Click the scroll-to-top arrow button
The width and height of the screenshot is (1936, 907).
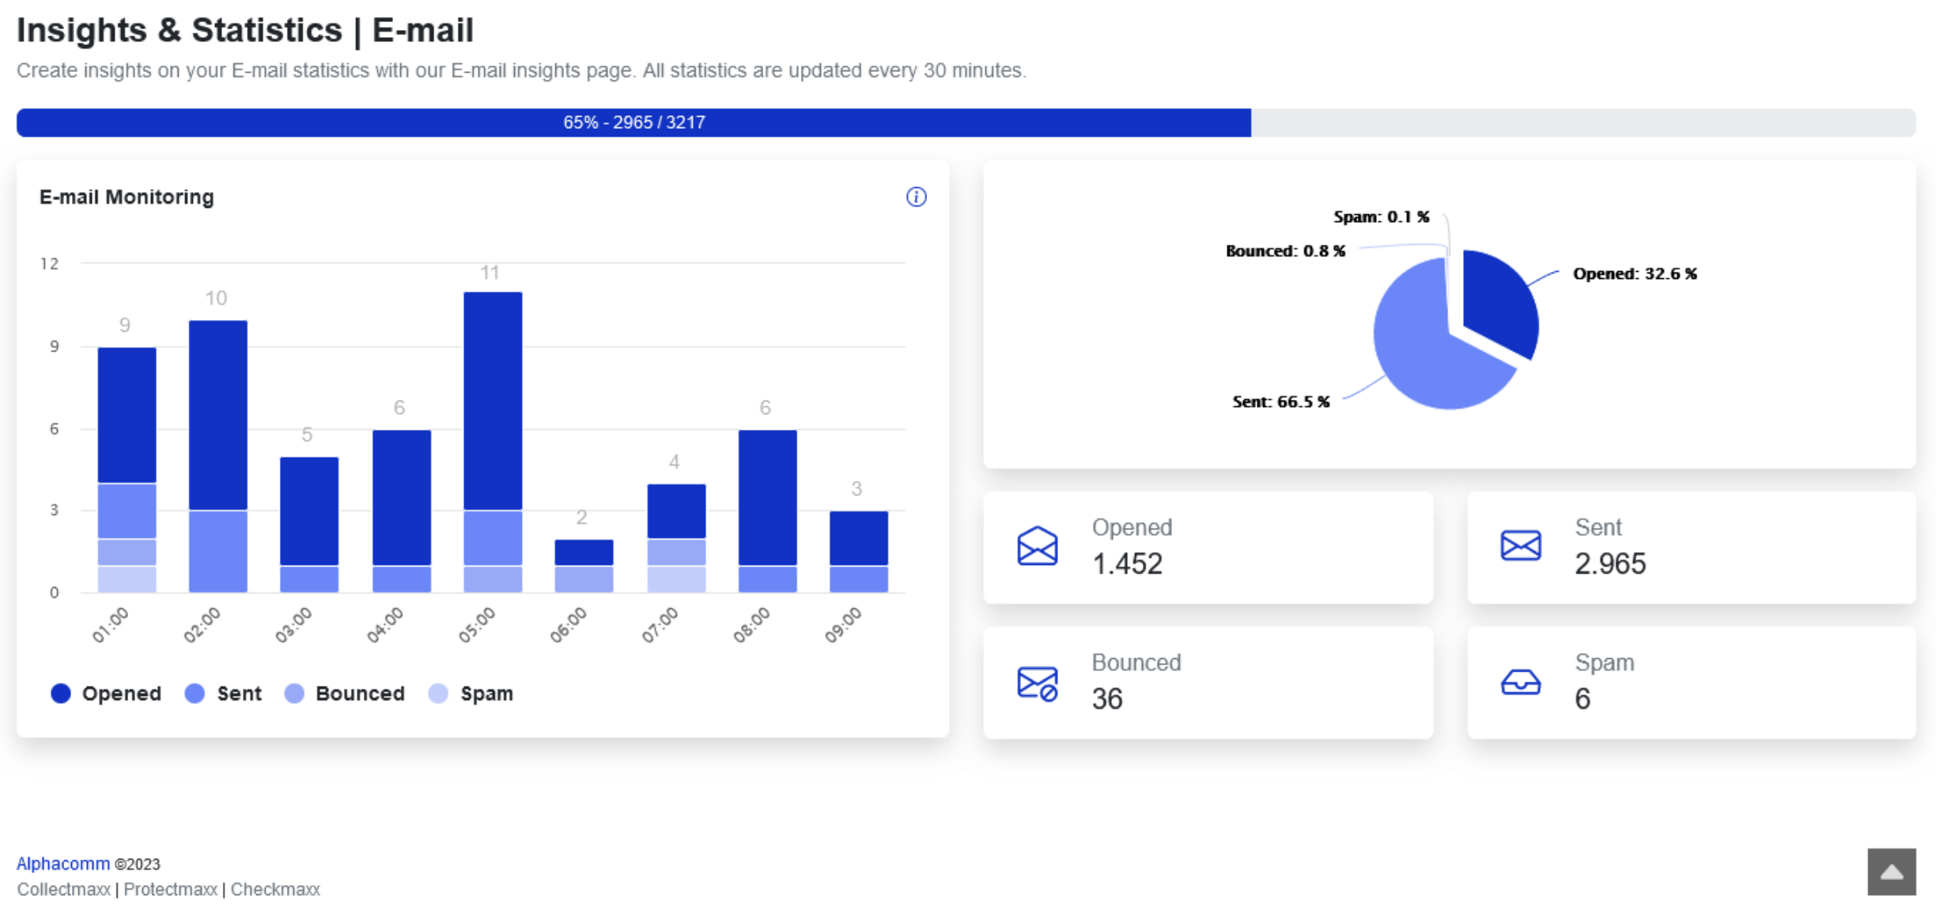(x=1892, y=872)
